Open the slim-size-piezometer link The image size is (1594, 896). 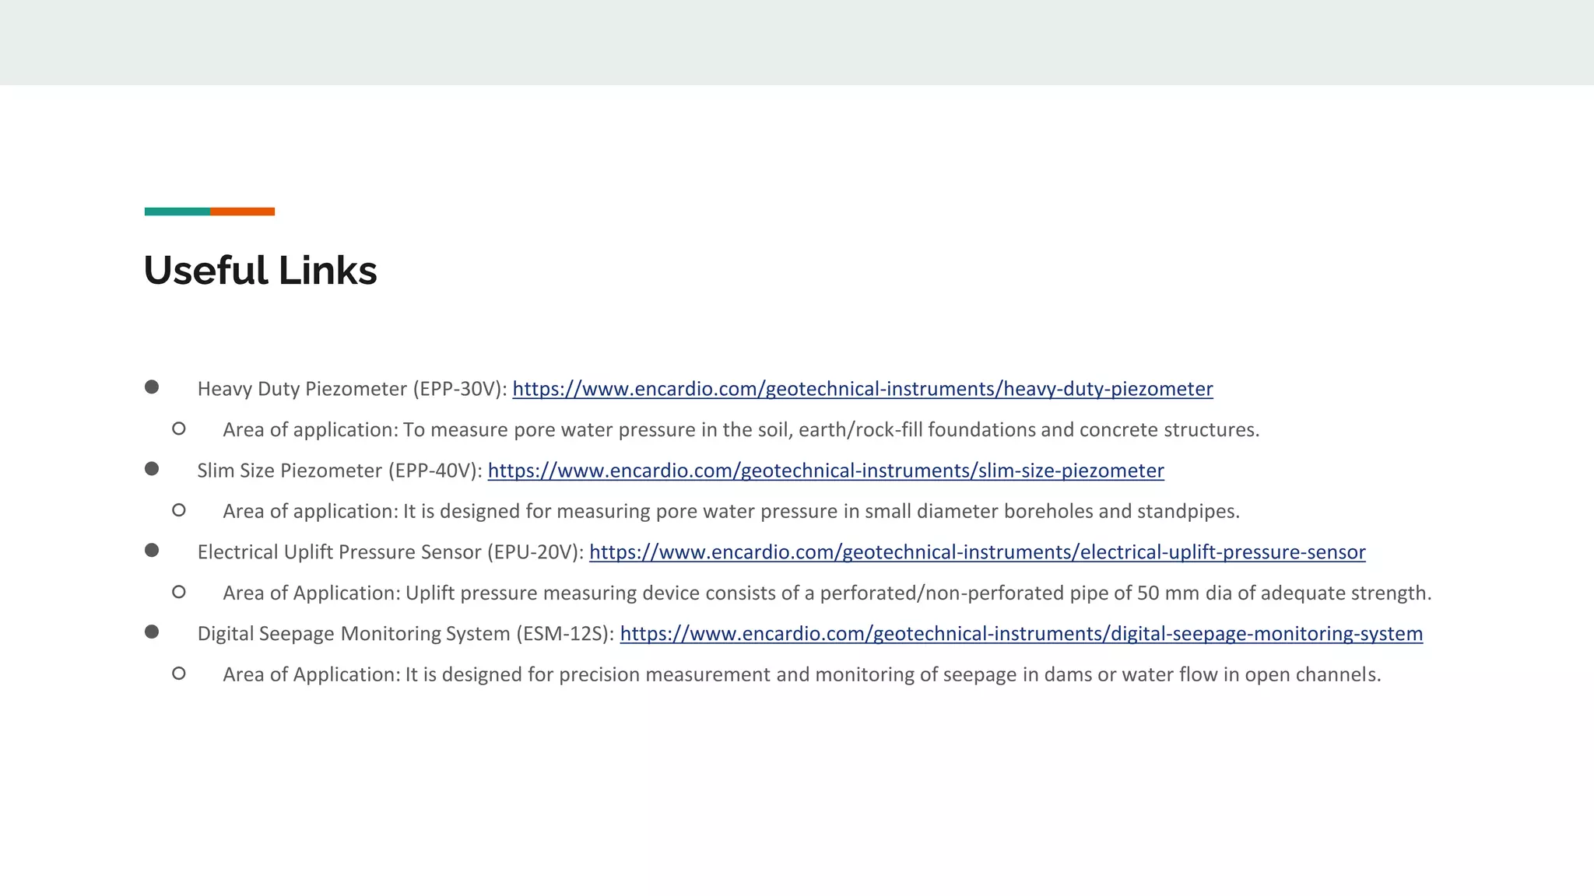(x=826, y=471)
